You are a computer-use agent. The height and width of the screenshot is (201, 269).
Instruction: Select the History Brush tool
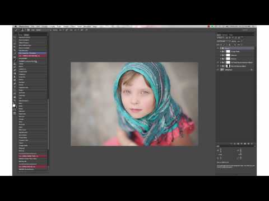[15, 67]
